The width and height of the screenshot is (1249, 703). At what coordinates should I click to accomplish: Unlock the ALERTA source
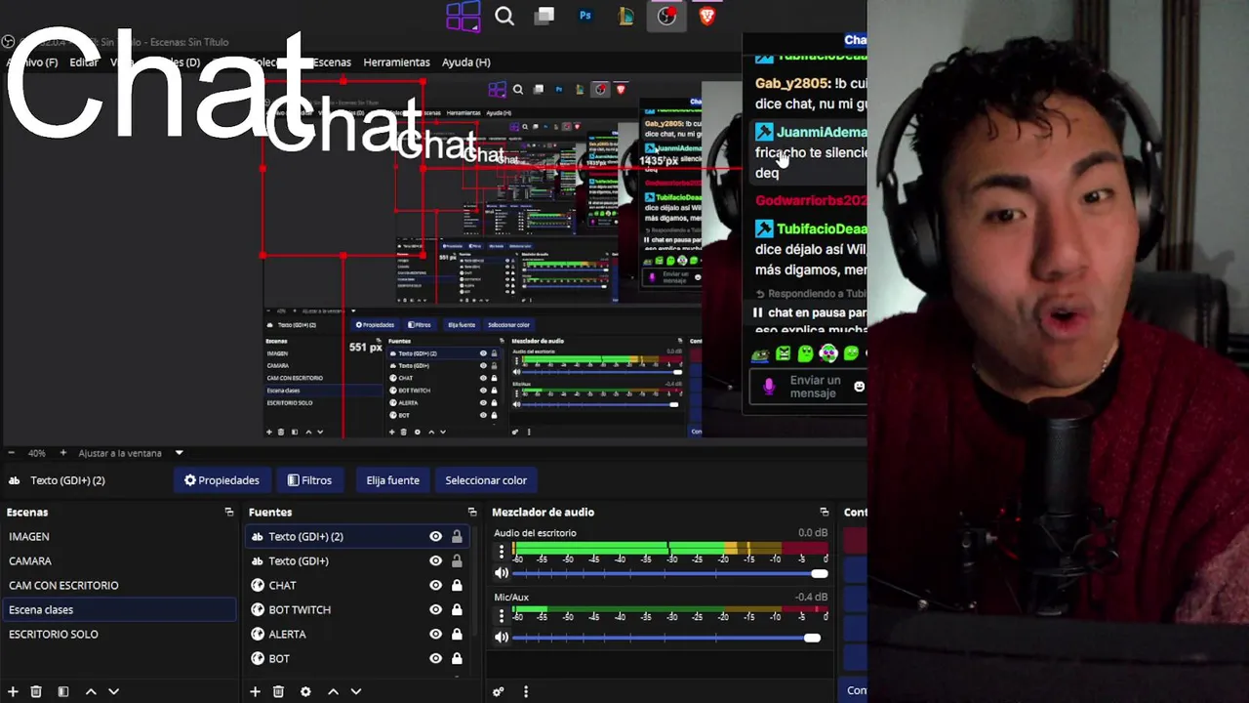point(457,634)
